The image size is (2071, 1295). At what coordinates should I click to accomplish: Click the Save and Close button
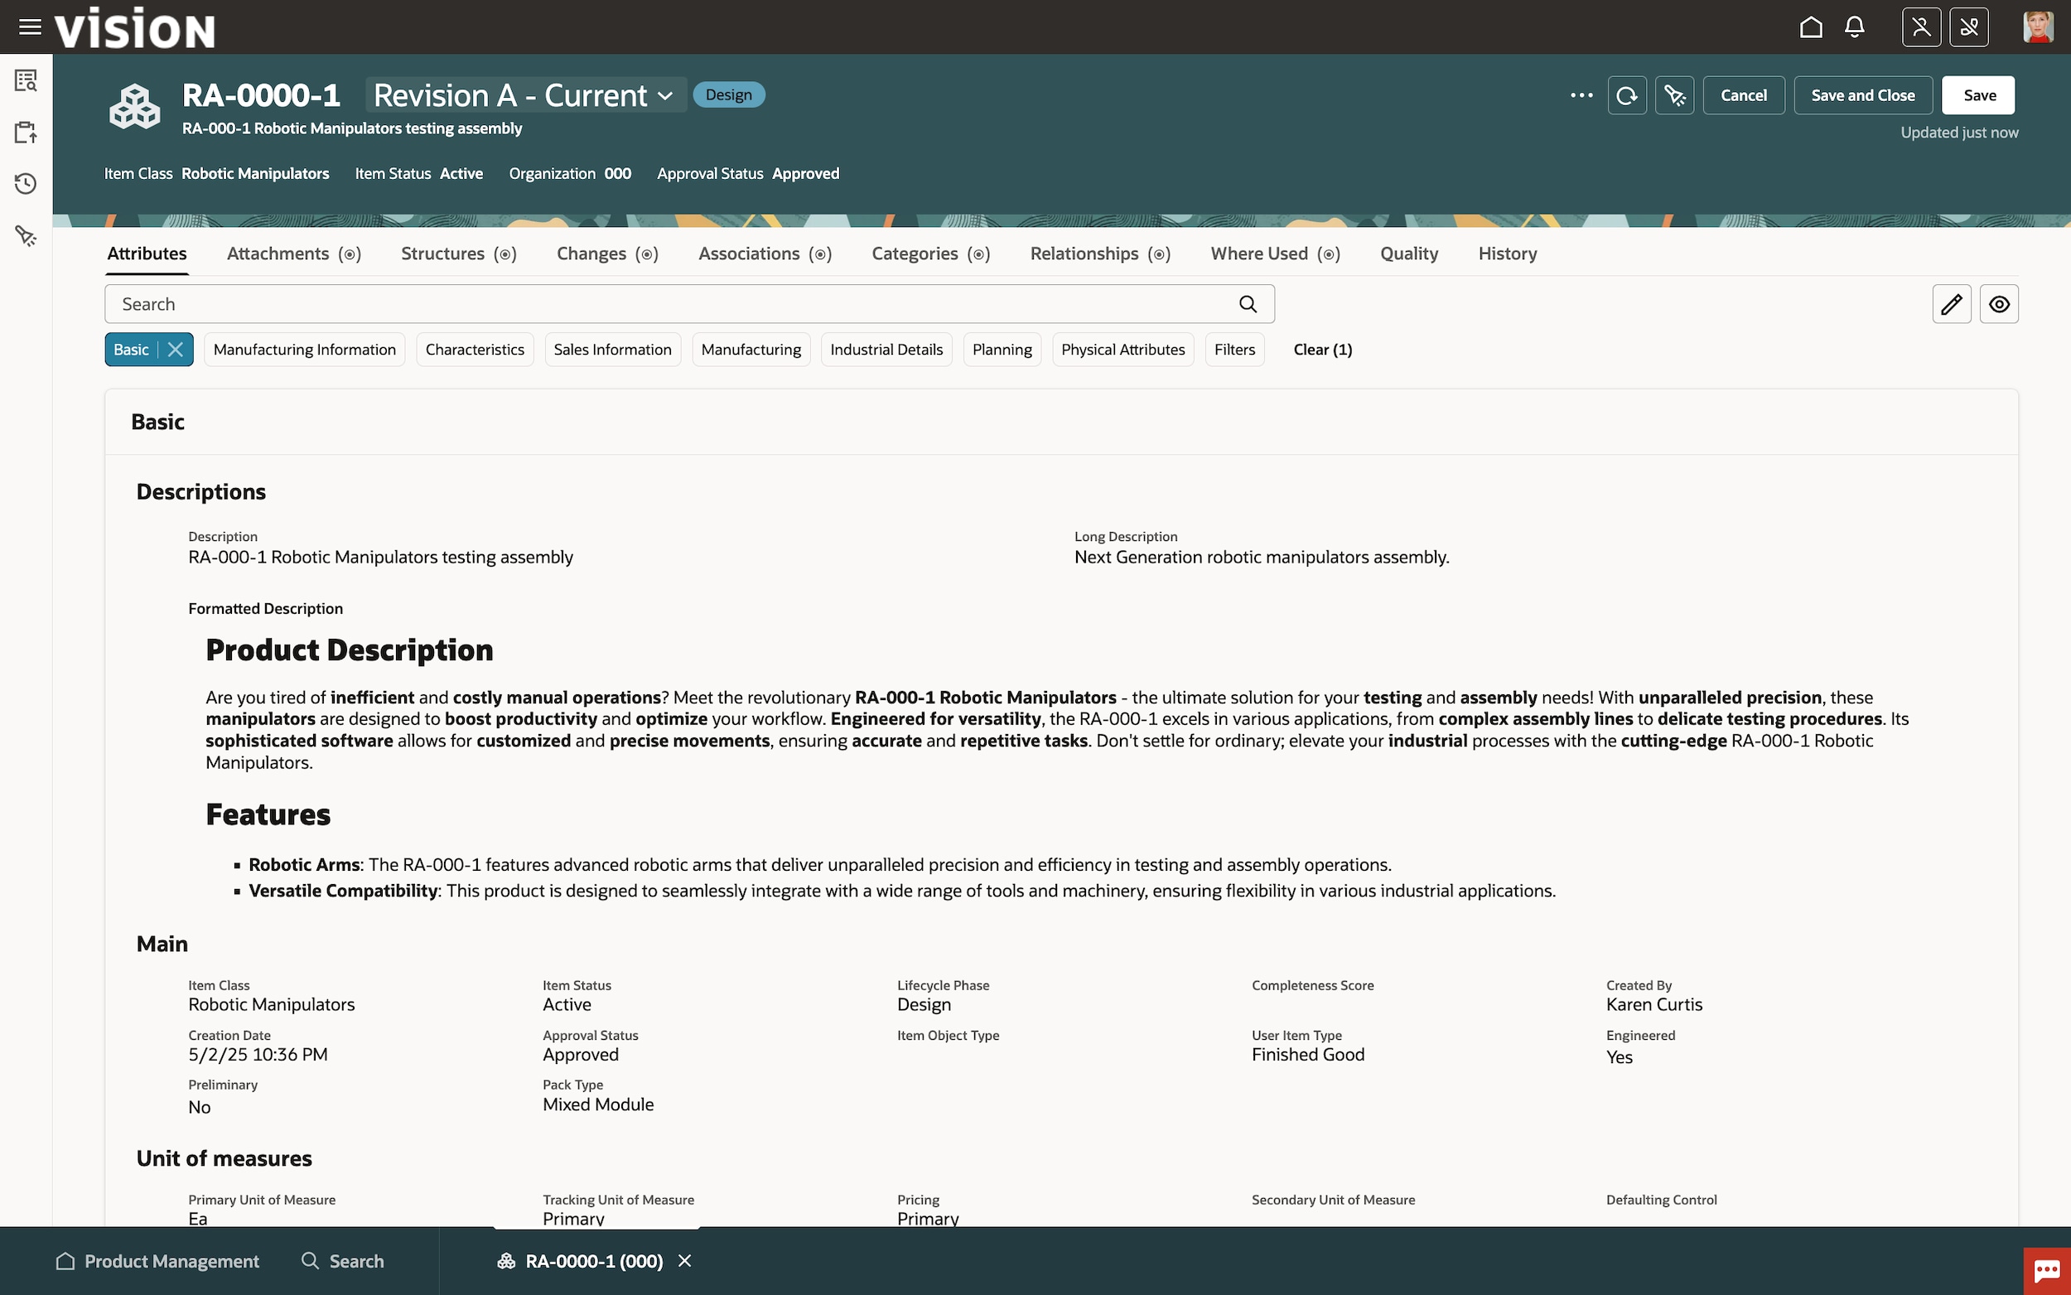(x=1862, y=95)
